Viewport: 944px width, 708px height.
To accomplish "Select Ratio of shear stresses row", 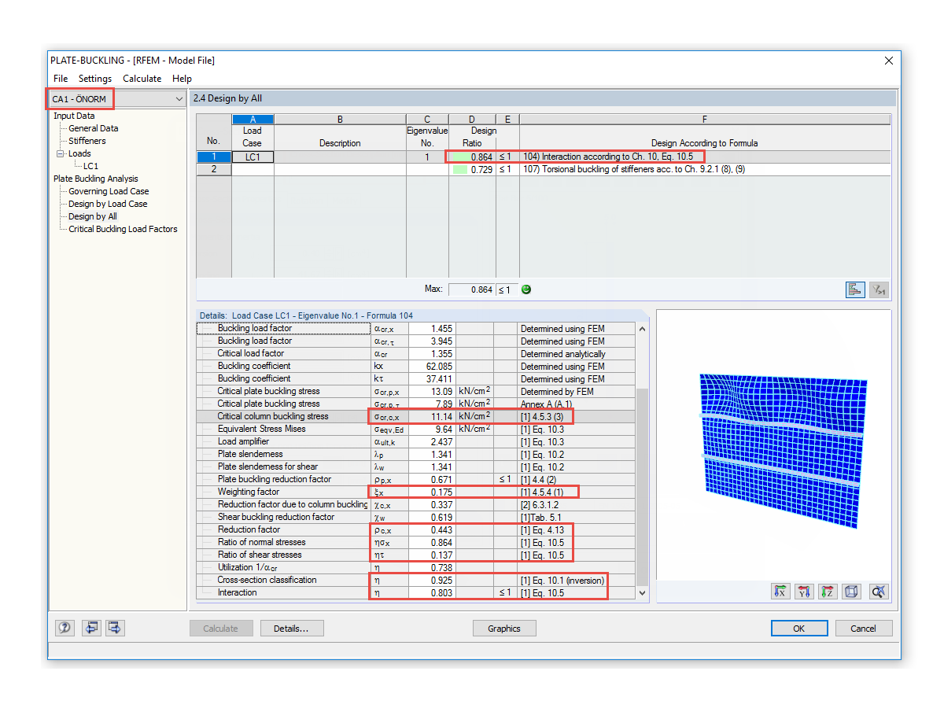I will tap(415, 555).
